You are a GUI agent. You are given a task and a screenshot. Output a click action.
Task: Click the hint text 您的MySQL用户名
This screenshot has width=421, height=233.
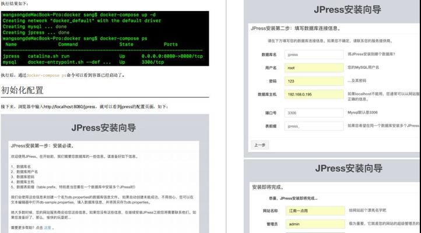(363, 68)
